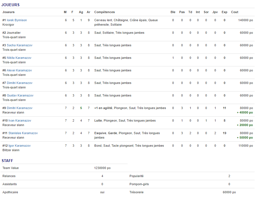
Task: Open Nikita Karamazov's player page
Action: (19, 58)
